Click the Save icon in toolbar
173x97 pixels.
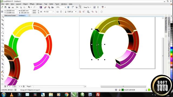pyautogui.click(x=9, y=7)
